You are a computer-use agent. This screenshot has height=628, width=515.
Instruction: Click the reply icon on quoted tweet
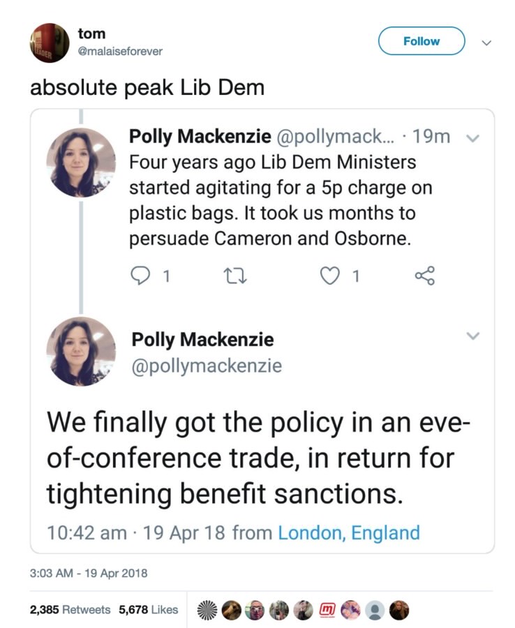pos(140,277)
